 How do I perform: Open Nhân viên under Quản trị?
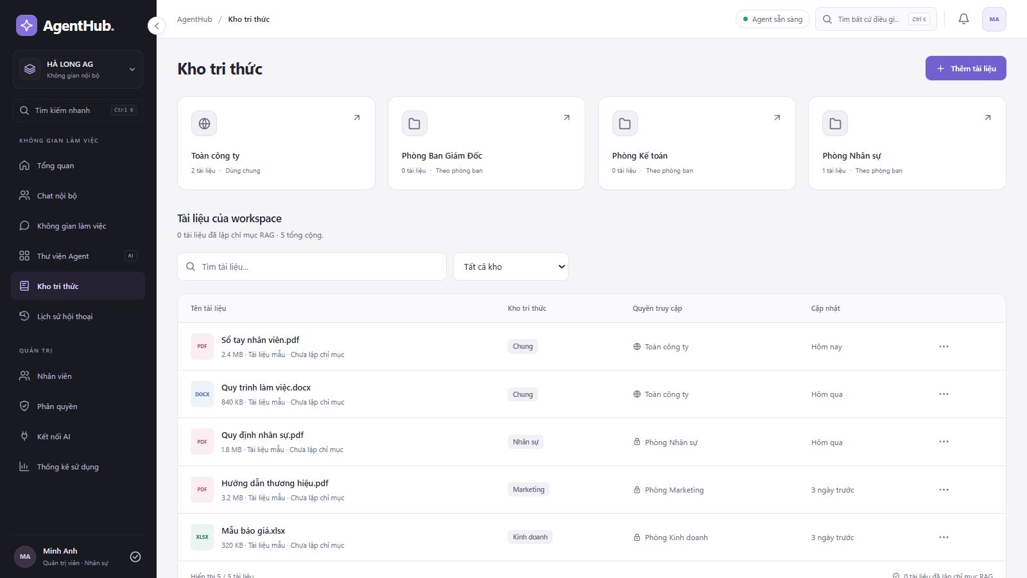(x=78, y=376)
